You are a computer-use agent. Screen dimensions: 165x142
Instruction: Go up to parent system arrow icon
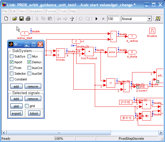click(x=72, y=19)
